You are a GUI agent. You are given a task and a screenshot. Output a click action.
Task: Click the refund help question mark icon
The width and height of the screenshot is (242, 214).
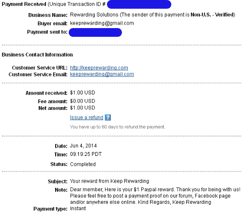pos(108,117)
